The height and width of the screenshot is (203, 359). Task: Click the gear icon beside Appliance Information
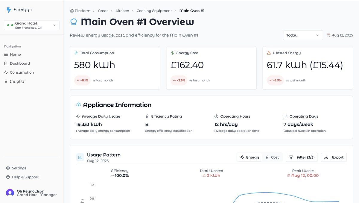click(78, 105)
